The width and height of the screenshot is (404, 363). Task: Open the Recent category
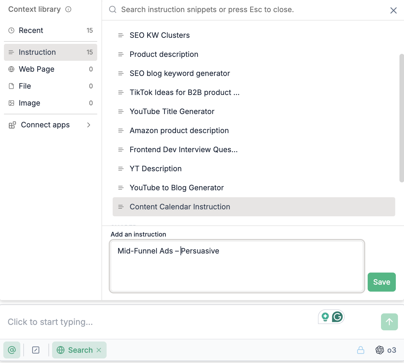[51, 31]
